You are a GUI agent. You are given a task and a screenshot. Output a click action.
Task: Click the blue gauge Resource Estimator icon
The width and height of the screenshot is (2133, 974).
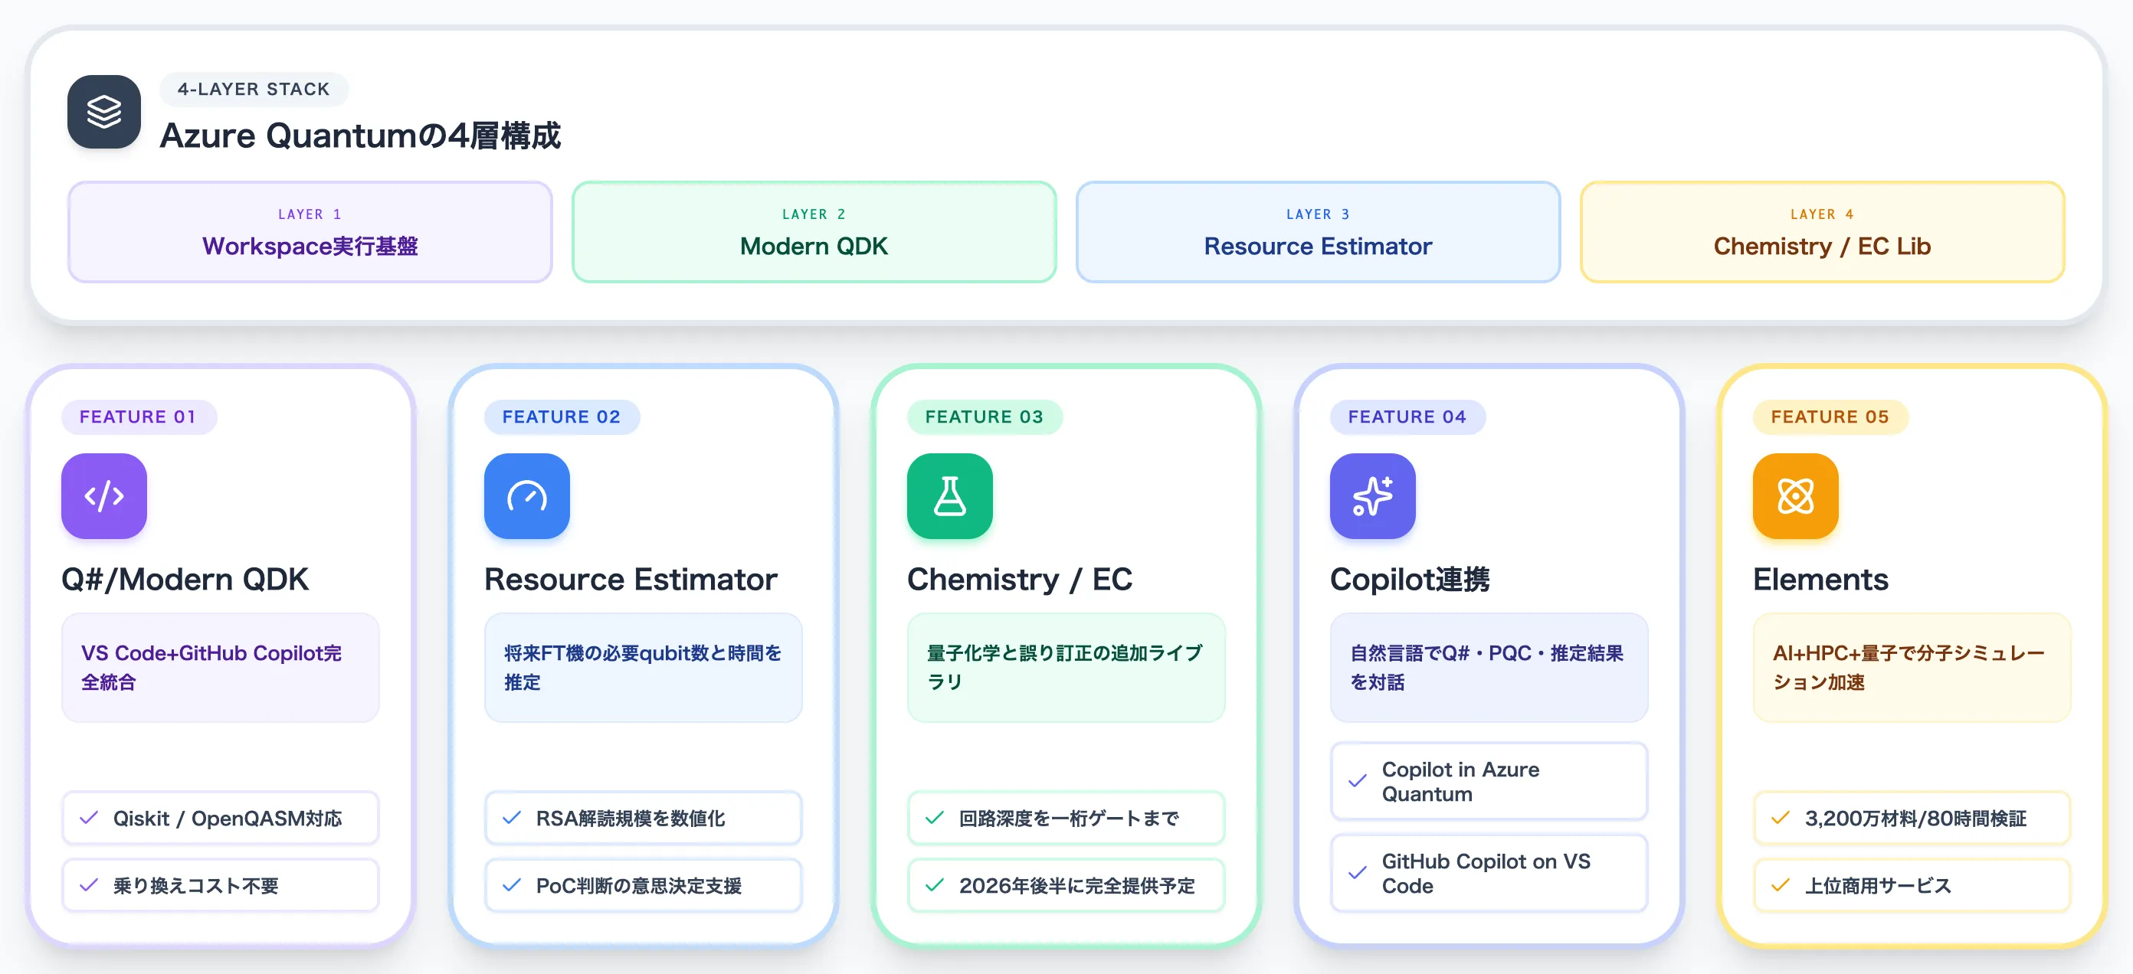point(526,495)
